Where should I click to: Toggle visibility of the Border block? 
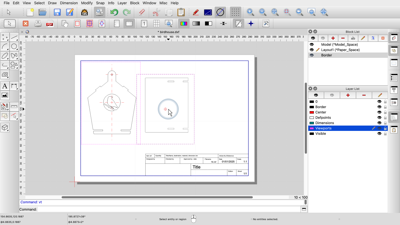pos(312,55)
